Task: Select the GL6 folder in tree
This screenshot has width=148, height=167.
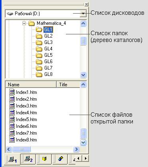Action: [48, 62]
